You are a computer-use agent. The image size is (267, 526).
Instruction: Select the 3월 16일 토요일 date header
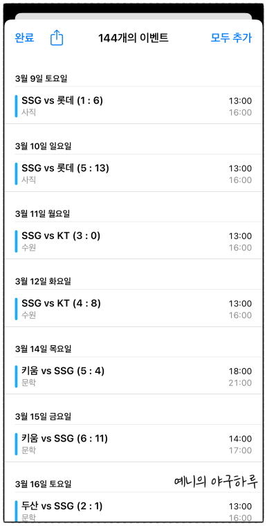click(x=43, y=484)
